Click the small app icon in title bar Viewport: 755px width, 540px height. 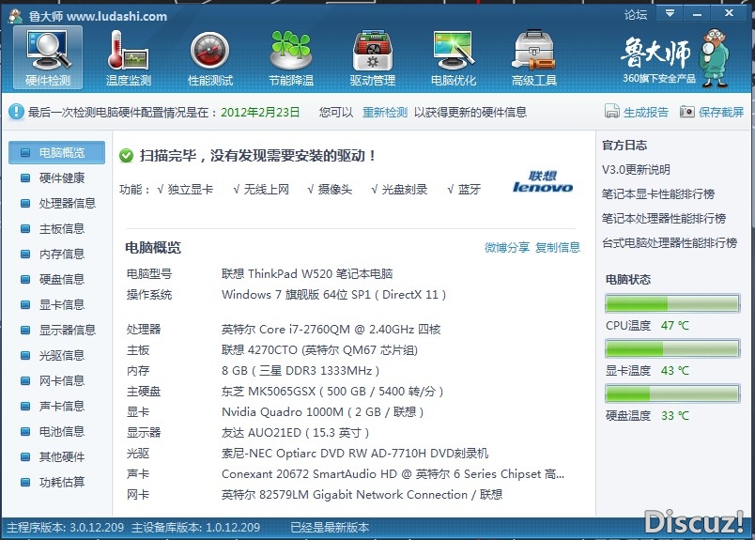point(15,16)
